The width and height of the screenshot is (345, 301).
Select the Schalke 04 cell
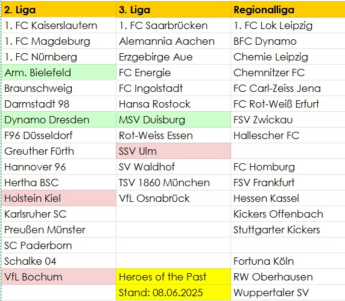(x=59, y=261)
